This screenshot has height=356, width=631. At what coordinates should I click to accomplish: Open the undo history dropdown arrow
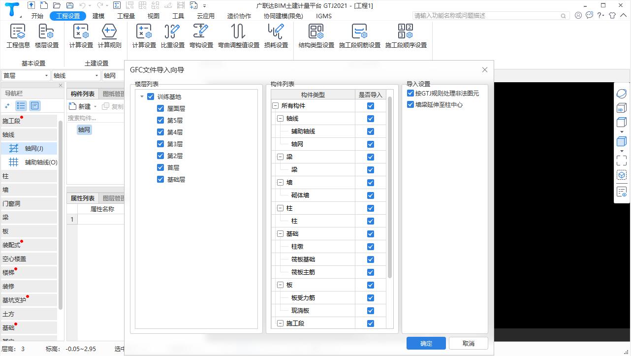[91, 5]
